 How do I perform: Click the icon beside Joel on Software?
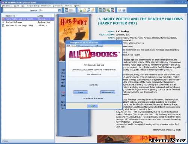tap(3, 22)
